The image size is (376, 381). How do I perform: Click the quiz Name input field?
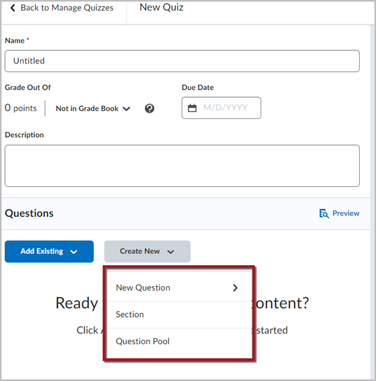[x=182, y=61]
